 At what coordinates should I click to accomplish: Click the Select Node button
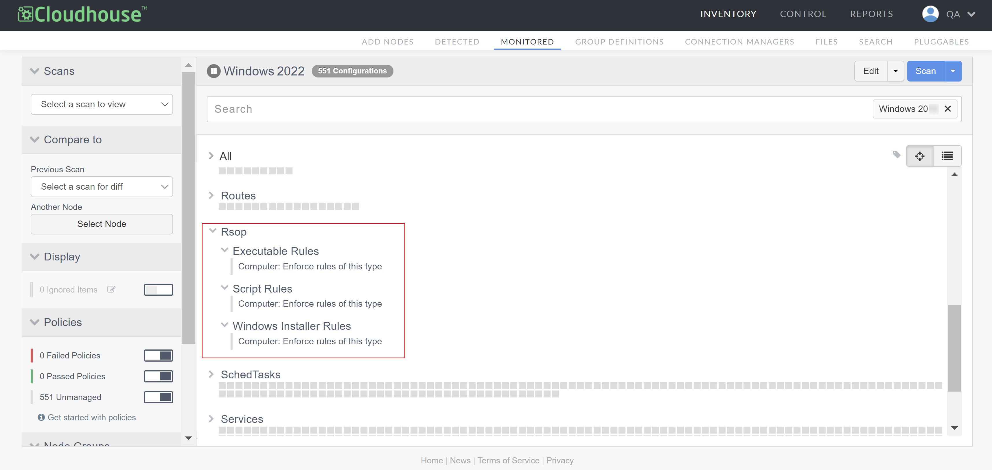click(102, 224)
